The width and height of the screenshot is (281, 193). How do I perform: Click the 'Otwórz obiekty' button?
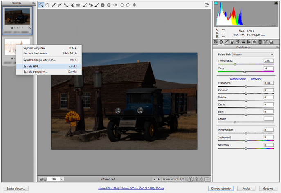coord(221,189)
